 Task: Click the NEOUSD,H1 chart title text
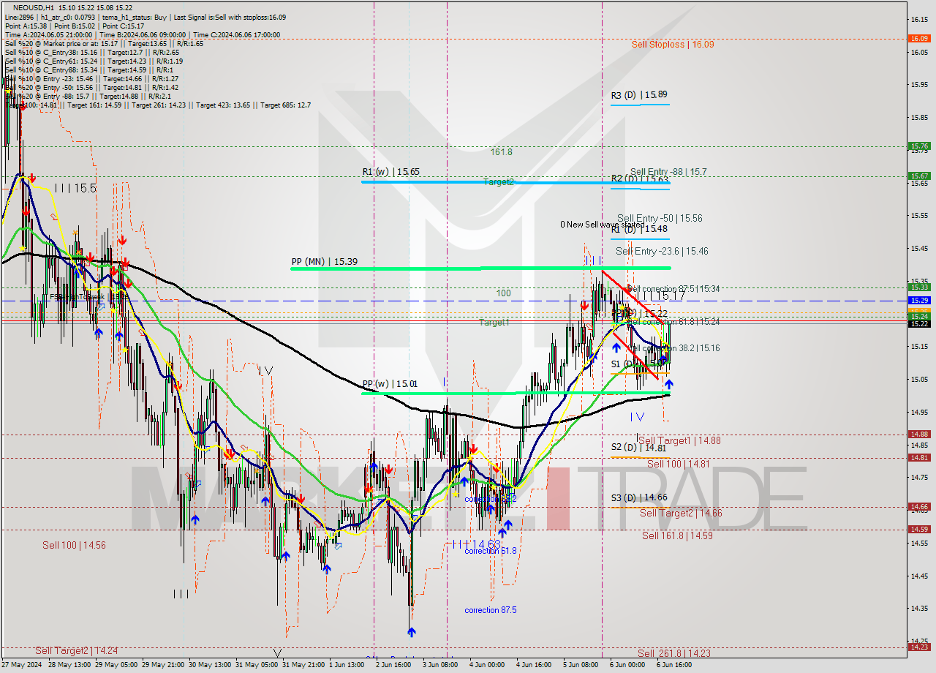click(x=34, y=7)
